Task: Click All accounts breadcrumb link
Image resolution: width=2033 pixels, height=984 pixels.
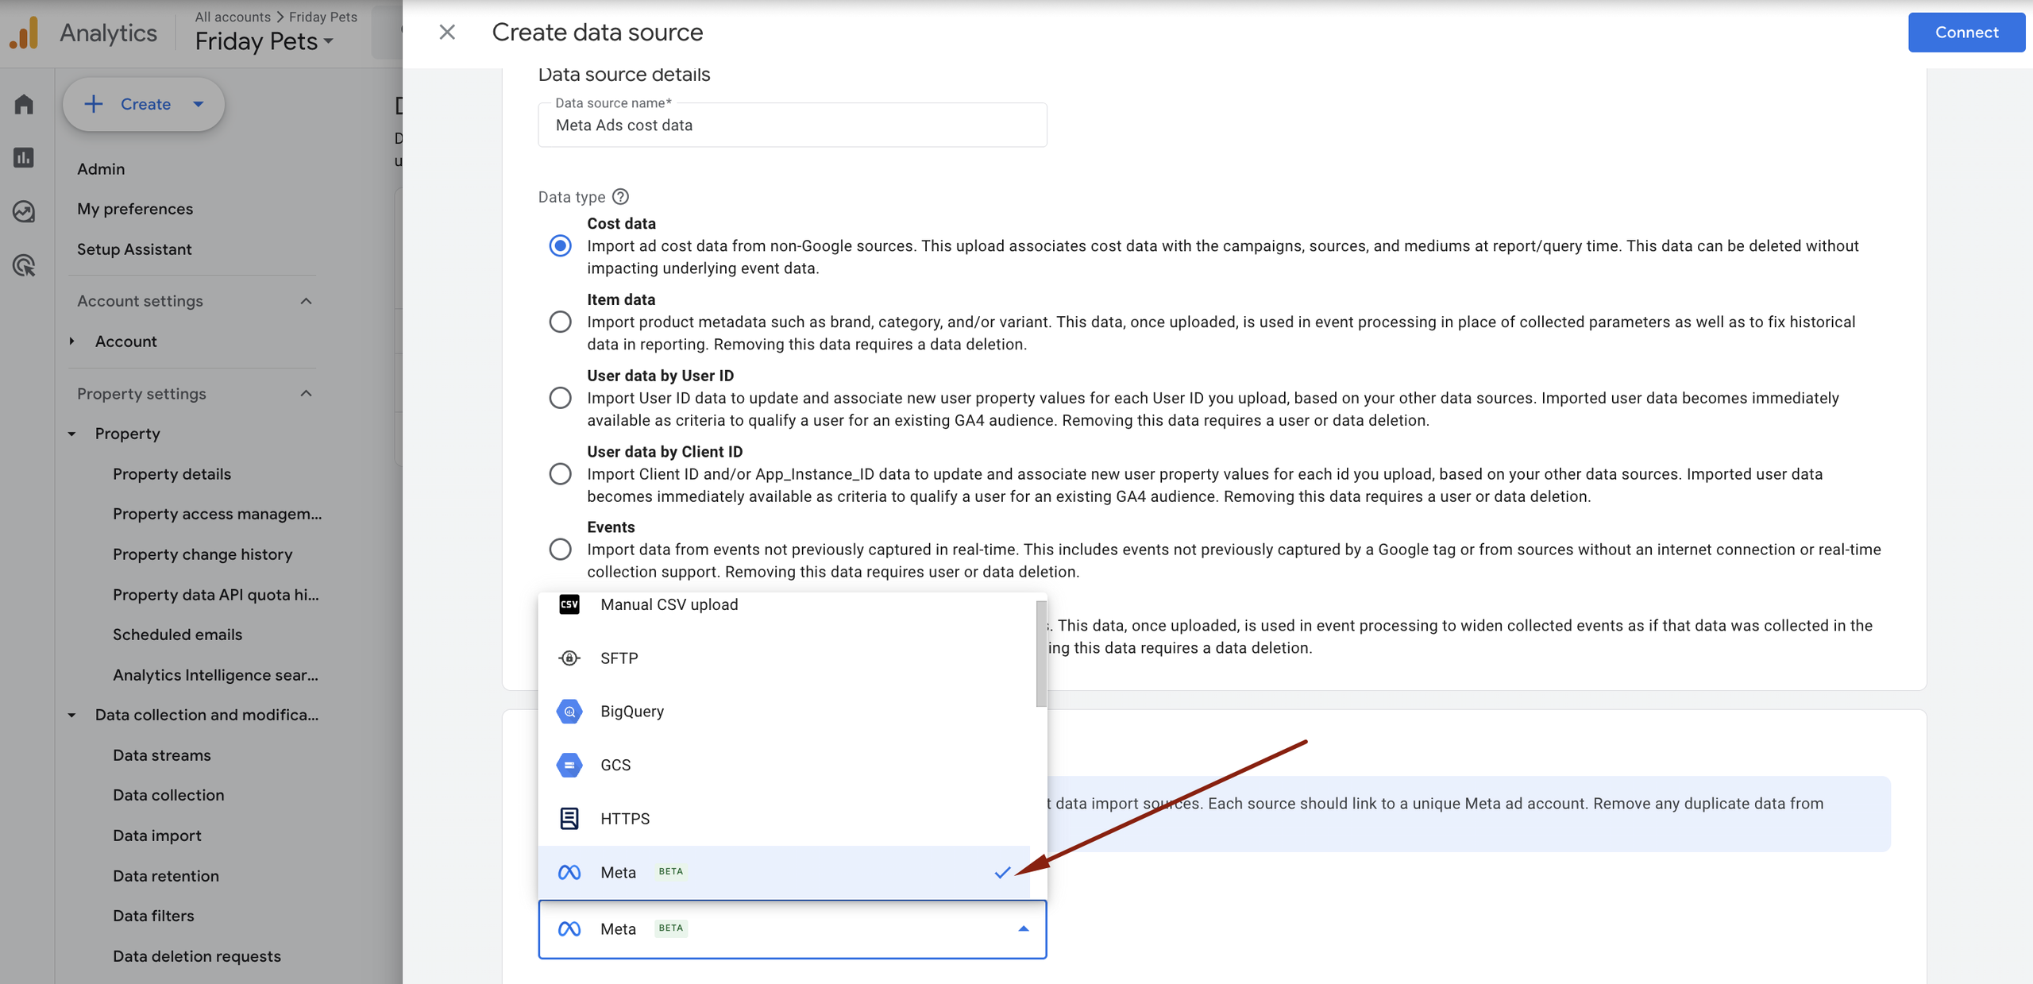Action: (233, 16)
